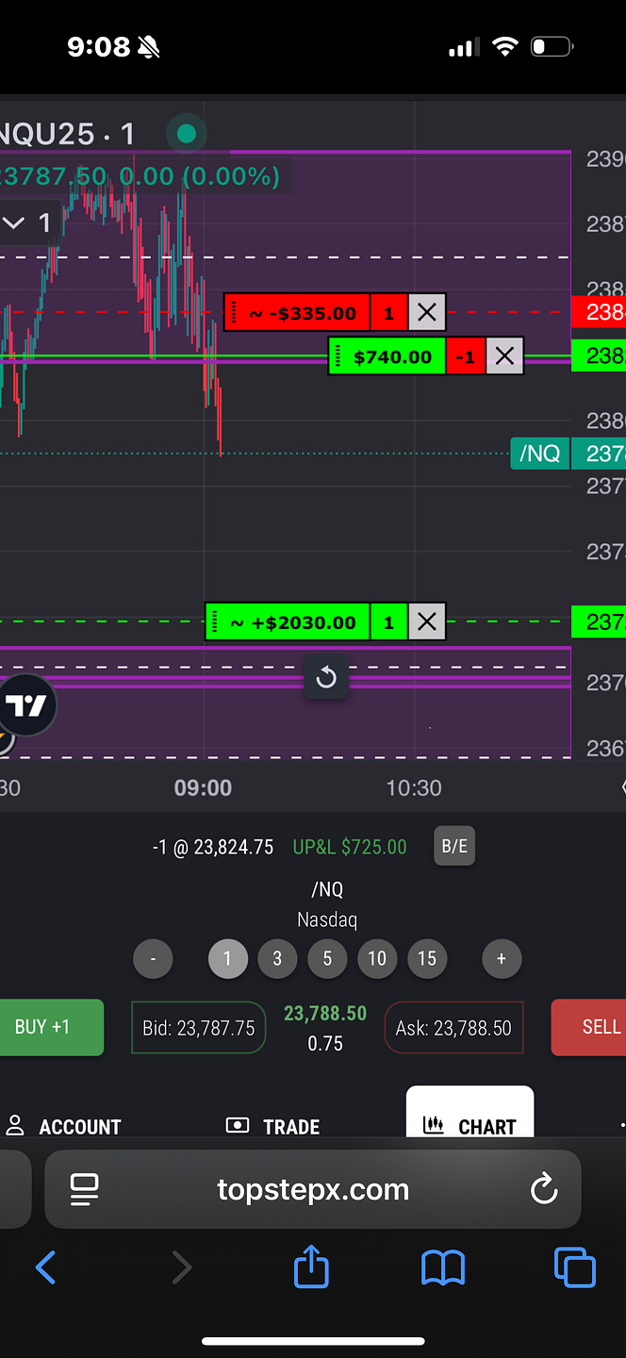Tap the Ask: 23,788.50 price box

[x=453, y=1028]
